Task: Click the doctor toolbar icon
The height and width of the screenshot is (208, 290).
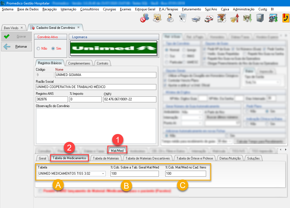Action: pyautogui.click(x=170, y=18)
